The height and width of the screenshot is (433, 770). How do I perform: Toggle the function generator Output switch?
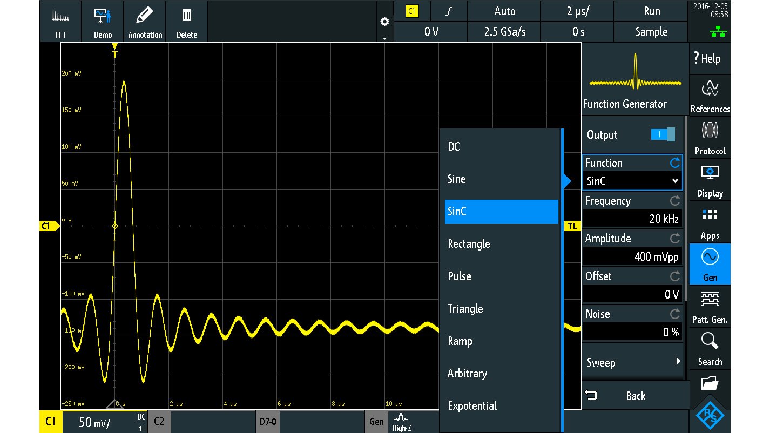(662, 134)
